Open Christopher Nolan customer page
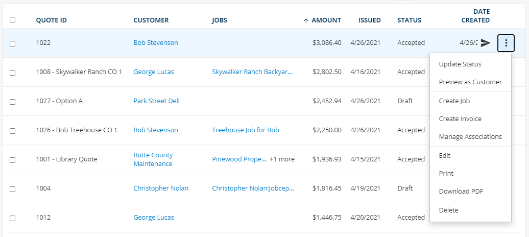 click(x=161, y=188)
